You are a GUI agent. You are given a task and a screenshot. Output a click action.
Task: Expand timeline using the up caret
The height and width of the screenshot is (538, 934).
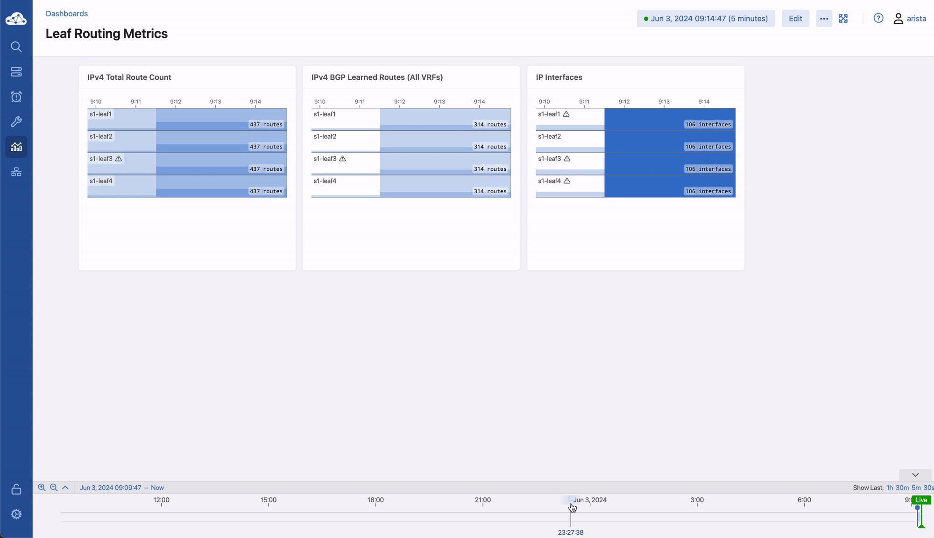click(x=65, y=488)
